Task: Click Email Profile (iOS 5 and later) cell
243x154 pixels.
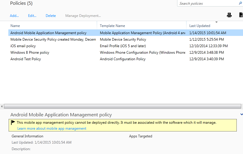Action: 123,46
